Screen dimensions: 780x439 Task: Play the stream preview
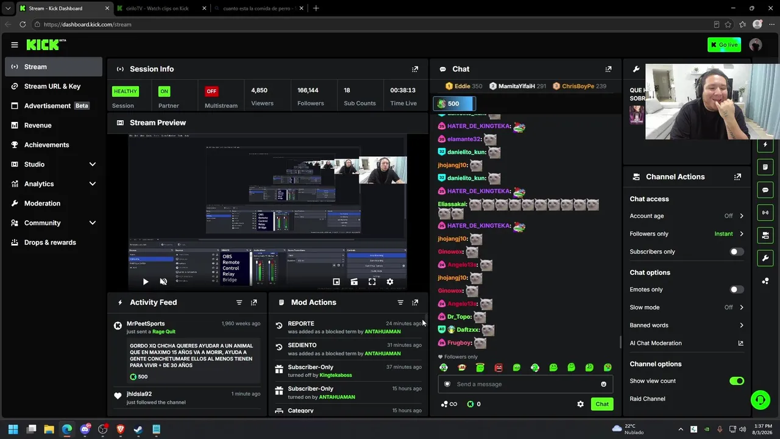[145, 282]
